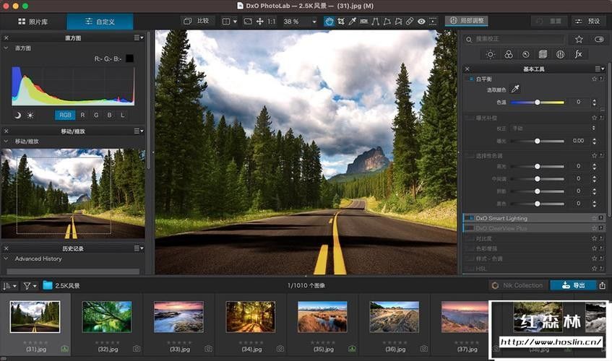Viewport: 612px width, 361px height.
Task: Select the RGB histogram channel
Action: point(65,115)
